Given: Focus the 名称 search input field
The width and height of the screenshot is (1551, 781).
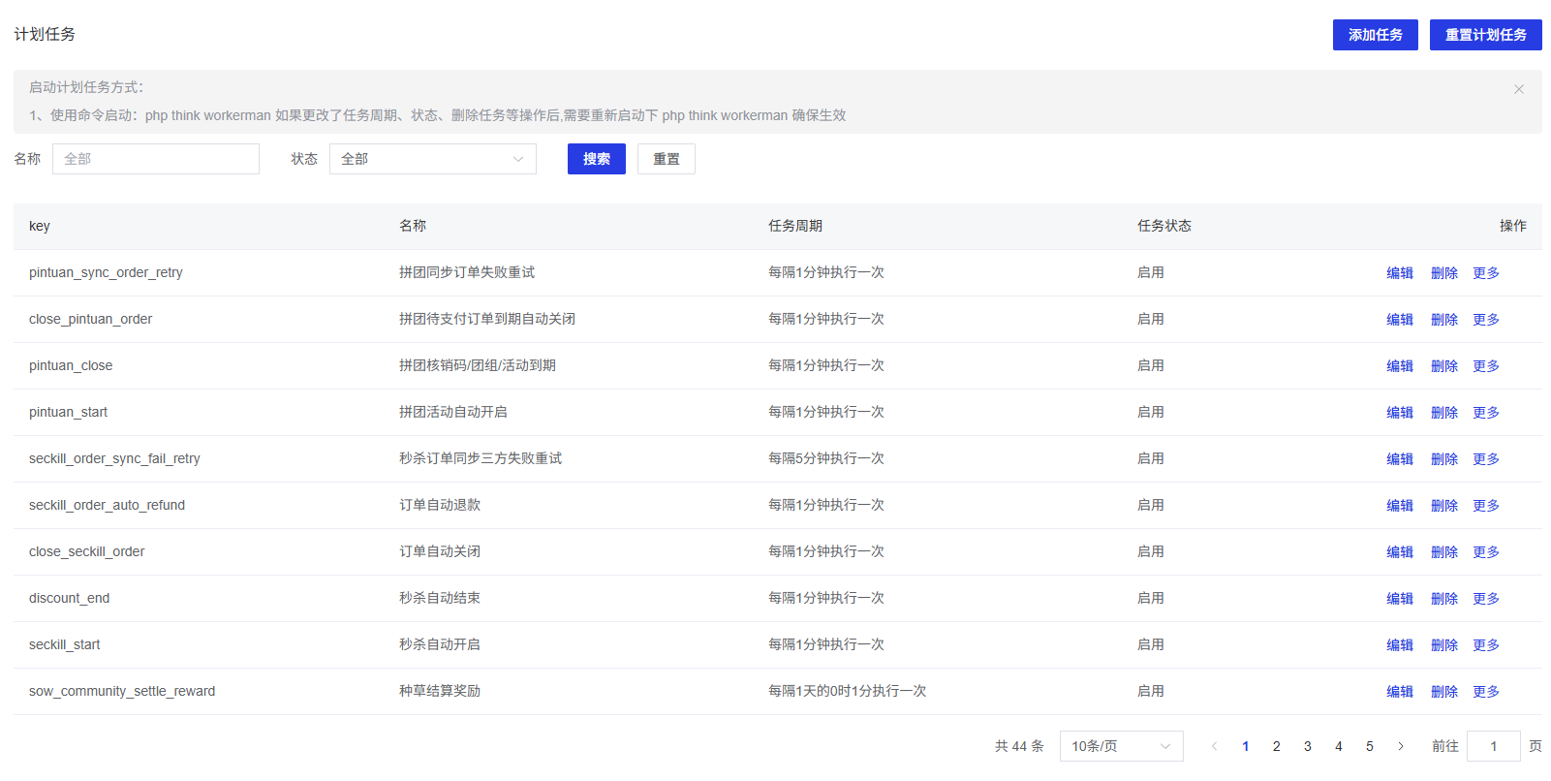Looking at the screenshot, I should click(156, 159).
